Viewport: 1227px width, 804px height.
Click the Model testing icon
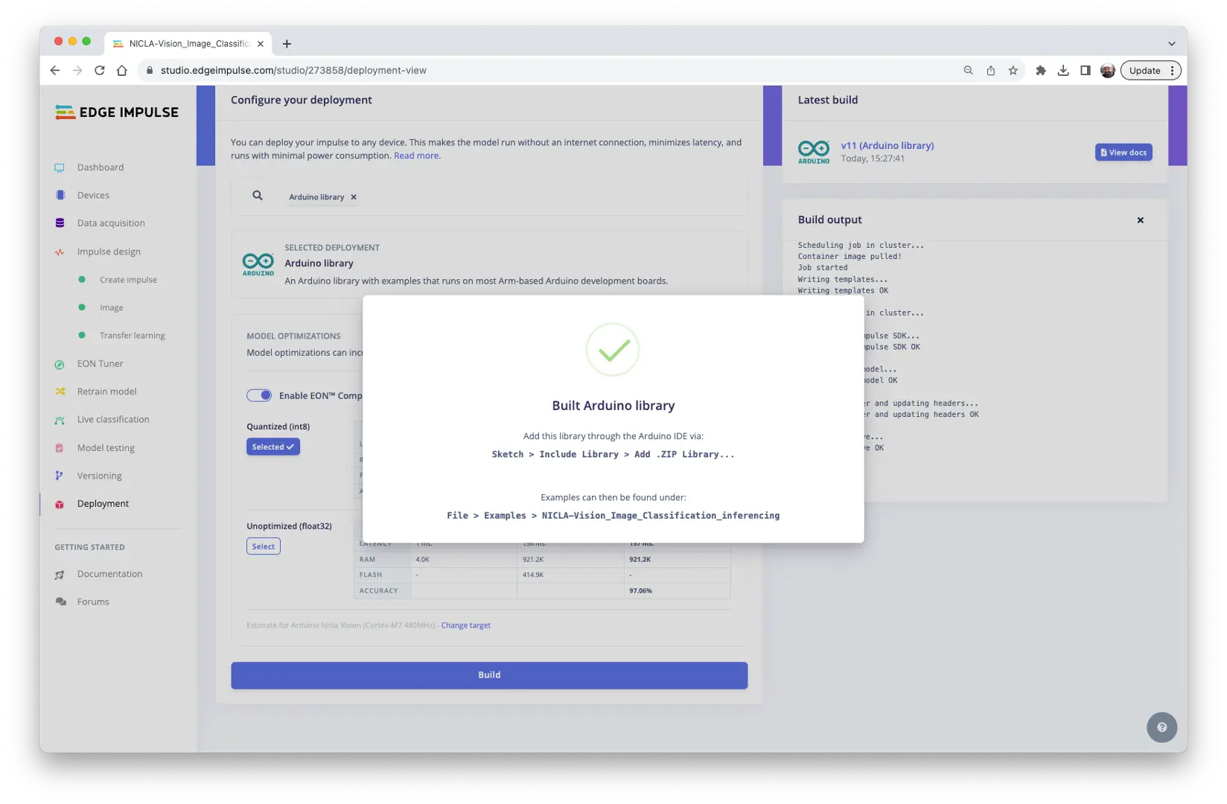[60, 448]
